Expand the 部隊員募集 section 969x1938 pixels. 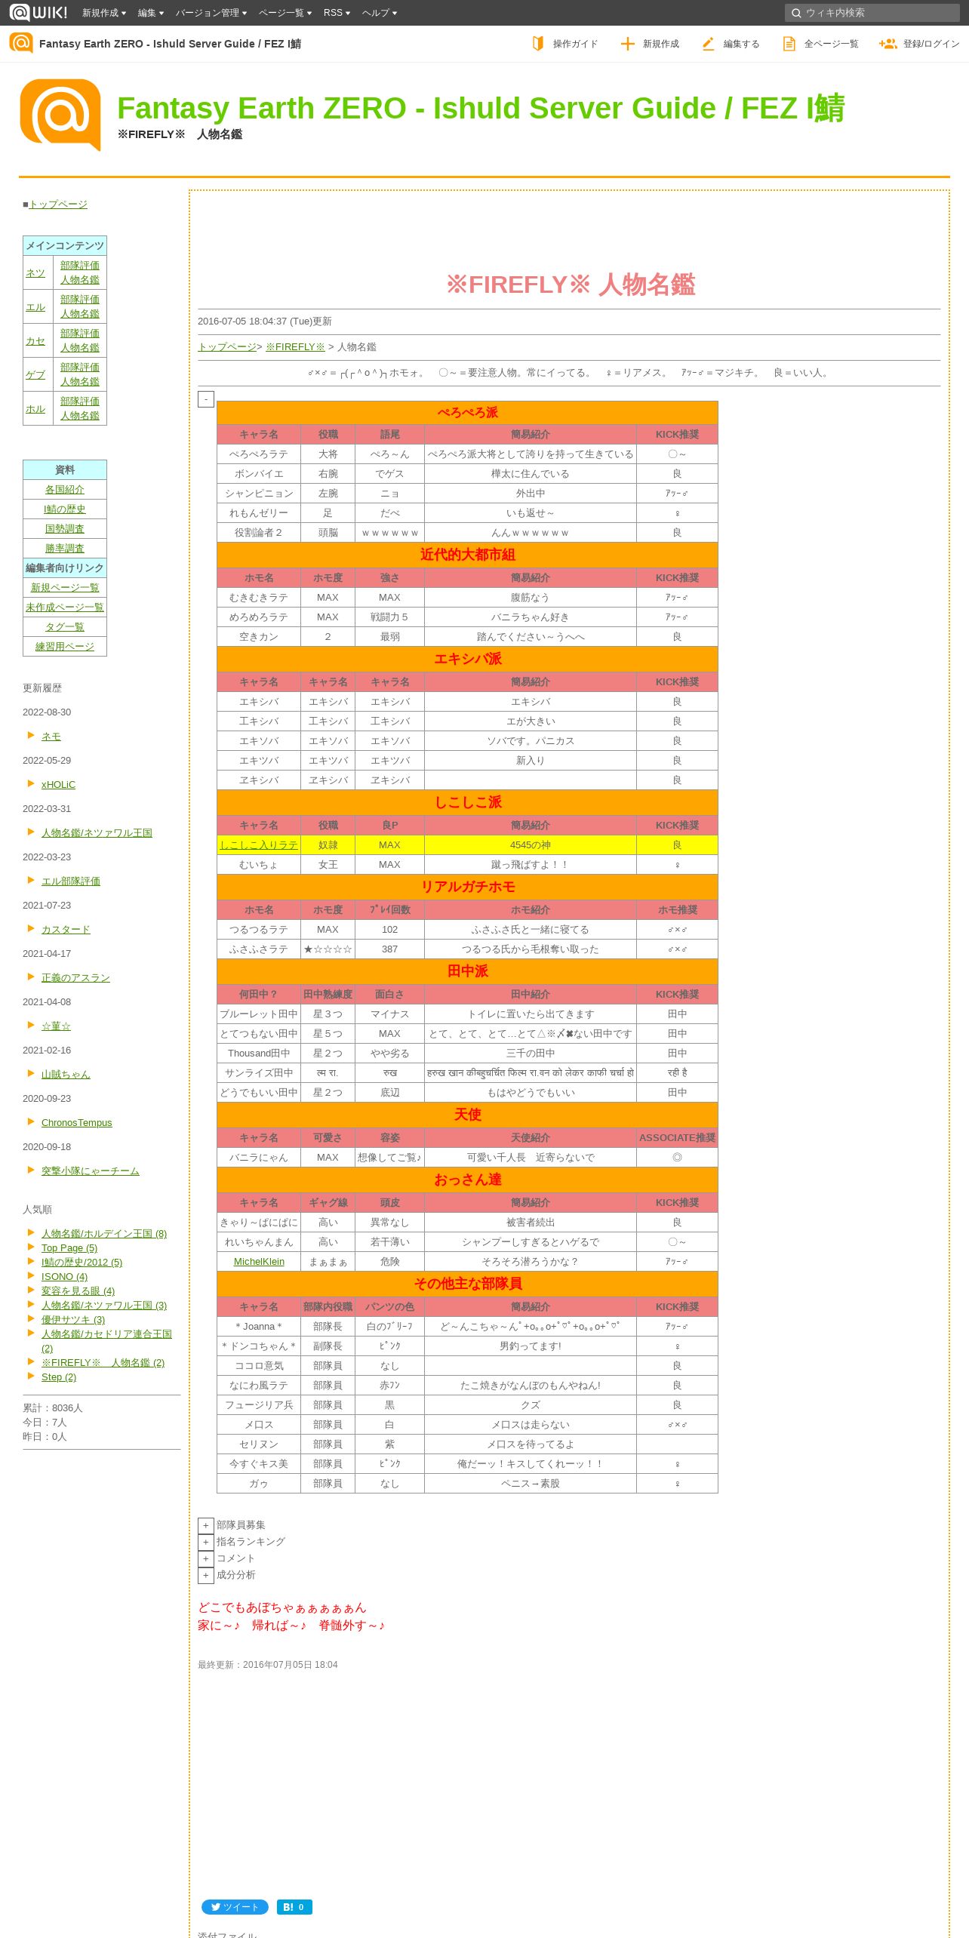point(206,1525)
